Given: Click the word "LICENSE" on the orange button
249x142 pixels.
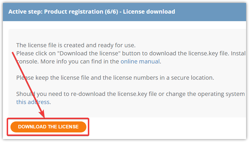Looking at the screenshot, I should click(x=68, y=127).
